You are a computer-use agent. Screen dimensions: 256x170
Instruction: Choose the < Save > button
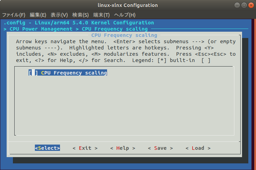pos(160,148)
